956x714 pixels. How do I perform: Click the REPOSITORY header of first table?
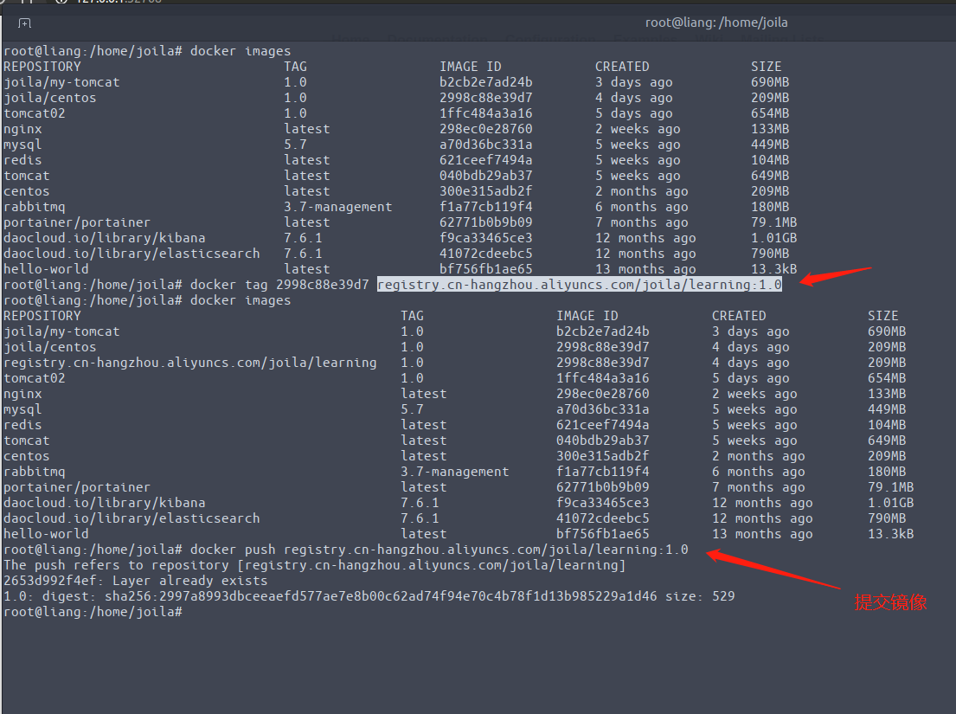pos(42,67)
